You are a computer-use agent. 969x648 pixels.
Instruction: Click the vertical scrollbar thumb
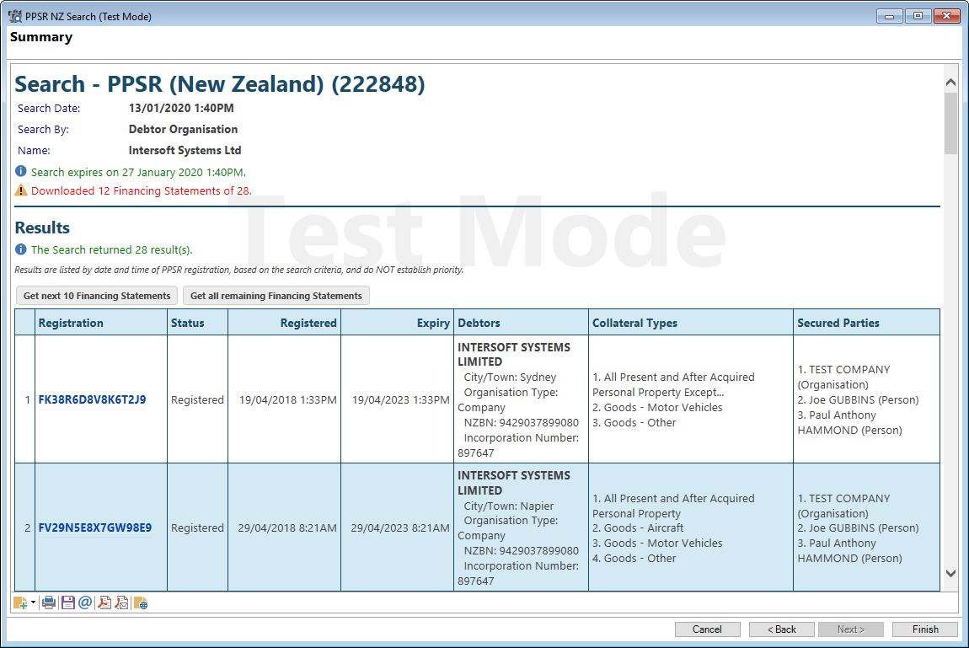click(951, 123)
